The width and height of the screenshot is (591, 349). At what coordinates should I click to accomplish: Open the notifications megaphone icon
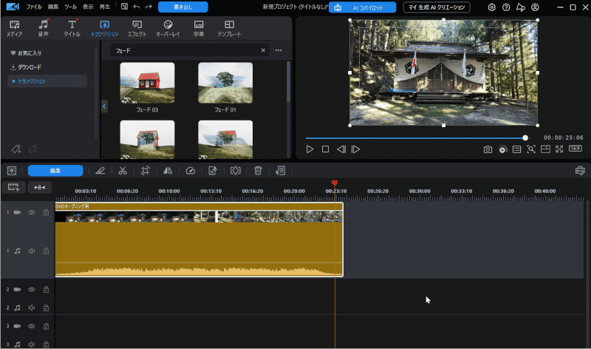(x=521, y=7)
